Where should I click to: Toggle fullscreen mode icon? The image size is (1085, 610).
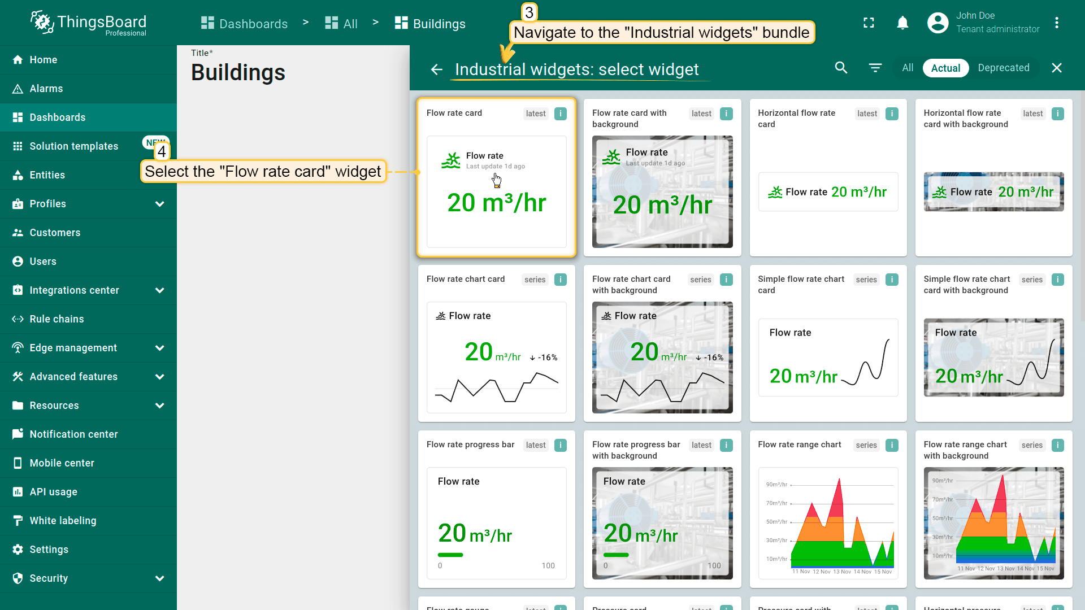tap(869, 23)
